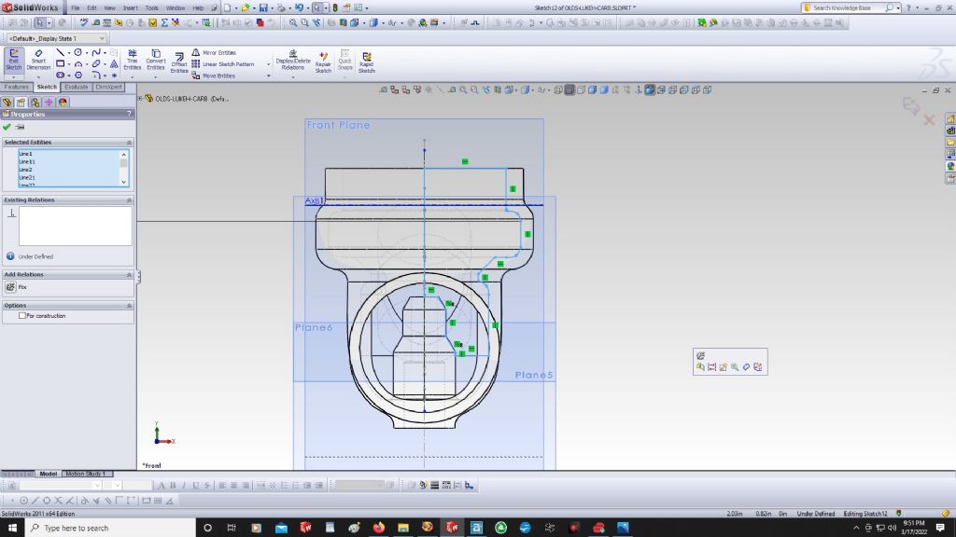Open the File menu

tap(75, 7)
